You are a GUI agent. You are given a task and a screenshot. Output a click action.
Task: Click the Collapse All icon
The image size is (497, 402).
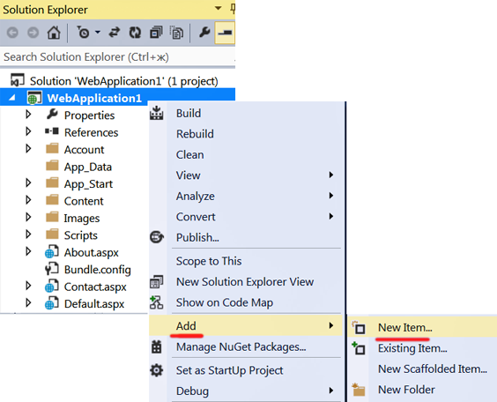tap(156, 33)
